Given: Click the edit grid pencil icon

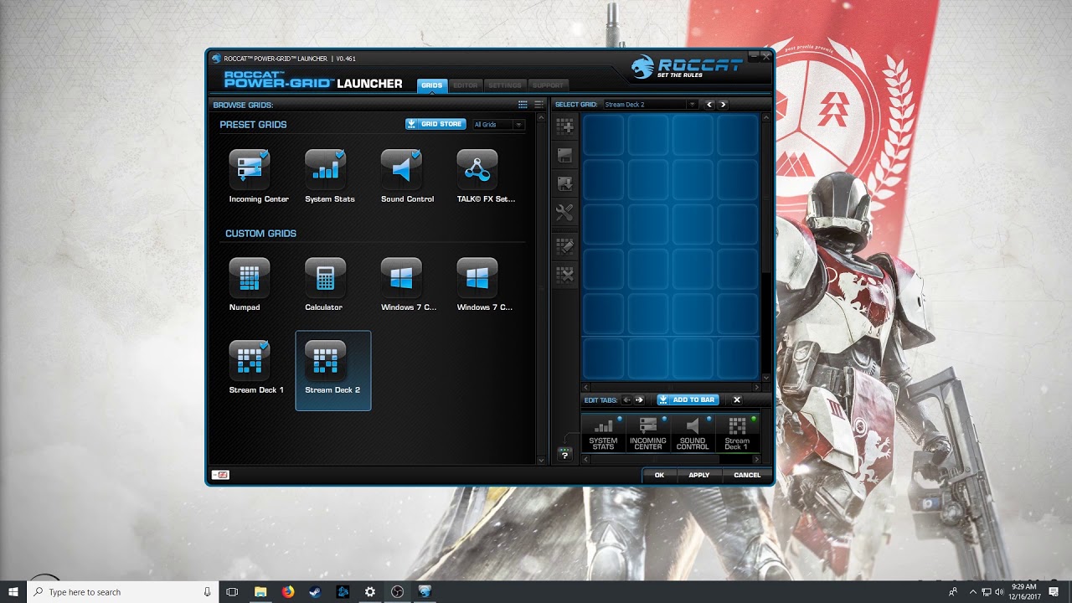Looking at the screenshot, I should pos(565,245).
